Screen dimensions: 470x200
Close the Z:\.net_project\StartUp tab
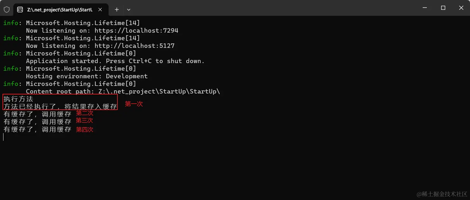point(100,10)
